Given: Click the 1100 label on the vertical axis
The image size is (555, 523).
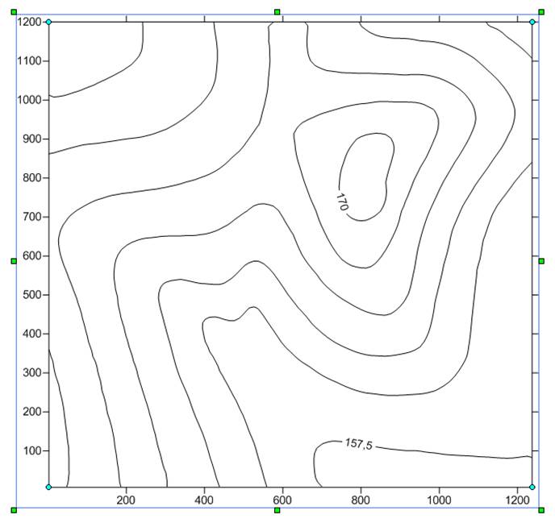Looking at the screenshot, I should coord(29,61).
